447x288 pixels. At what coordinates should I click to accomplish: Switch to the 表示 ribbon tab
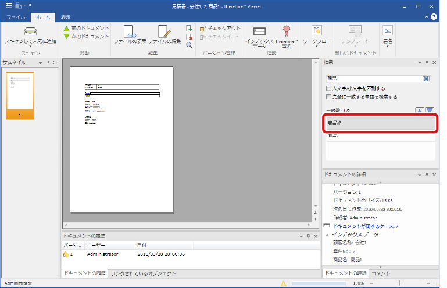tap(66, 17)
